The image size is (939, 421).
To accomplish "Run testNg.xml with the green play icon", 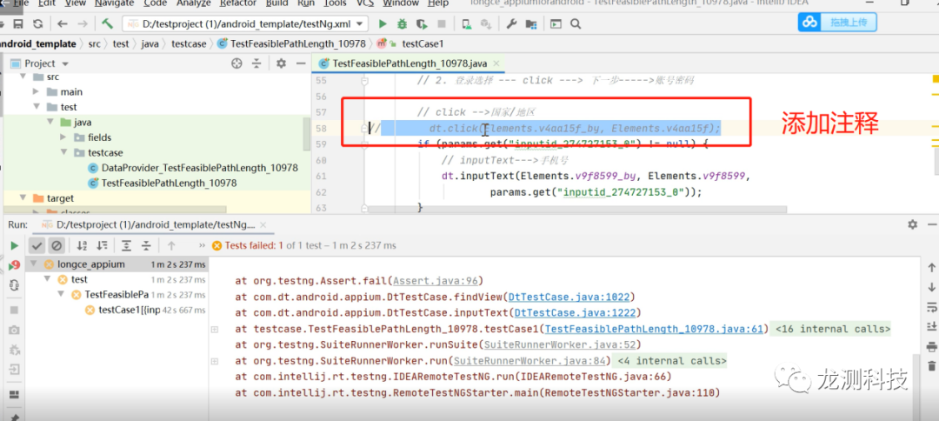I will pos(382,24).
